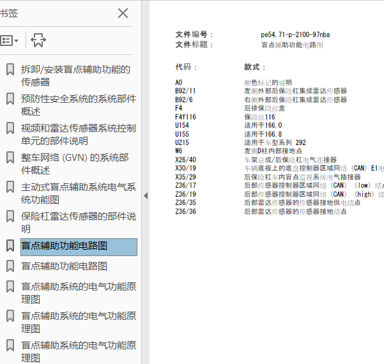The height and width of the screenshot is (364, 384).
Task: Click the 文件标题 label
Action: [194, 45]
